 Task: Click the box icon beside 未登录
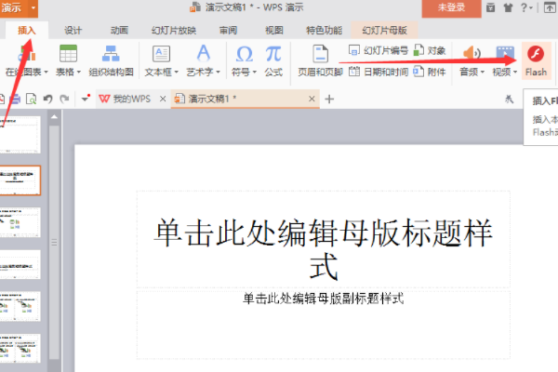491,7
